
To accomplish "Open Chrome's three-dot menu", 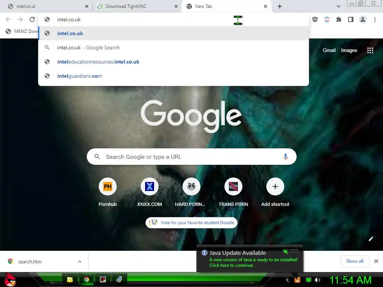I will (x=375, y=19).
